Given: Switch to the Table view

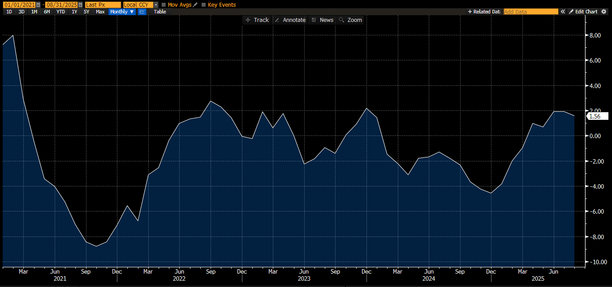Looking at the screenshot, I should pos(160,12).
